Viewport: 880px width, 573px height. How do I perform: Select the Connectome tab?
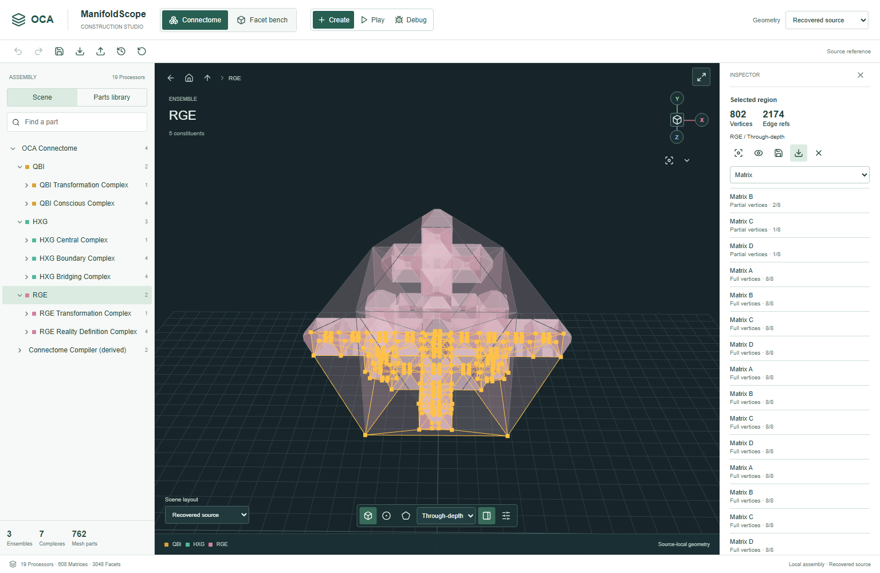(195, 20)
